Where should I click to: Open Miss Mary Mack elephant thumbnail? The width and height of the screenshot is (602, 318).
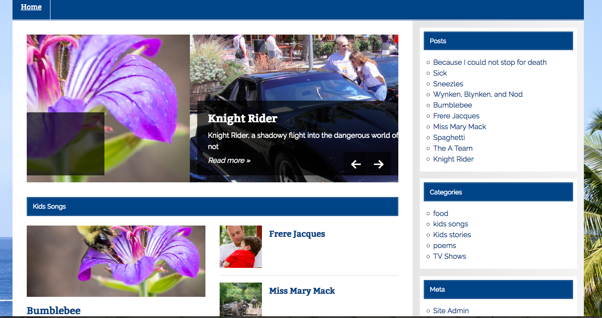click(241, 300)
